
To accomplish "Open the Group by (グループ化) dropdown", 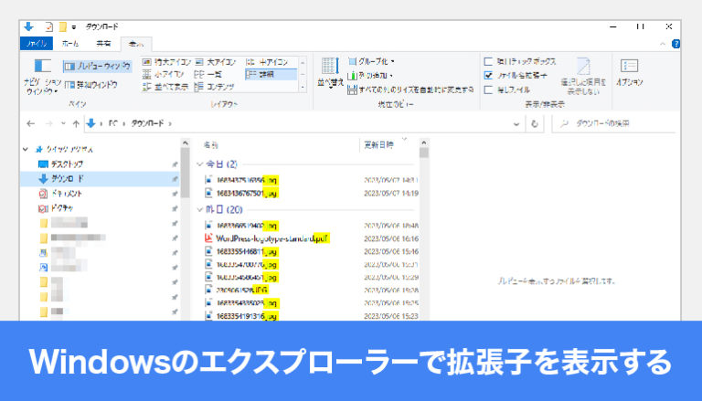I will click(x=371, y=61).
